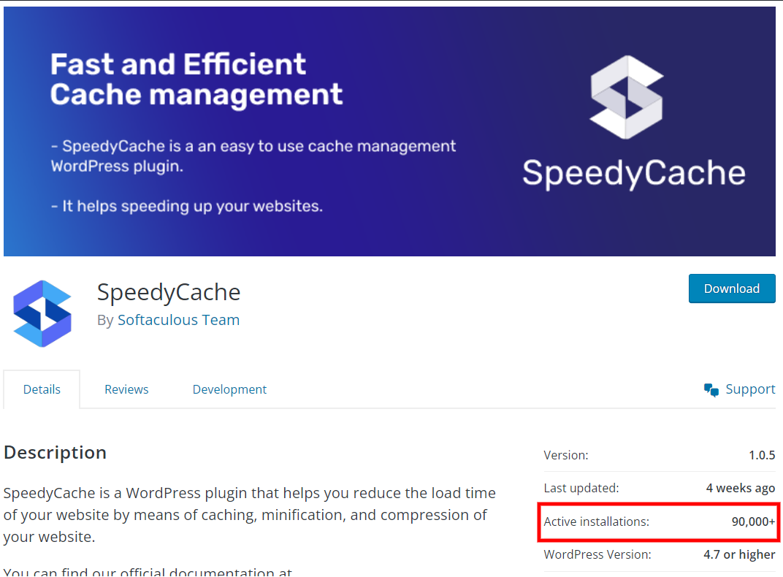Click the WordPress Version value 4.7 or higher

tap(739, 554)
